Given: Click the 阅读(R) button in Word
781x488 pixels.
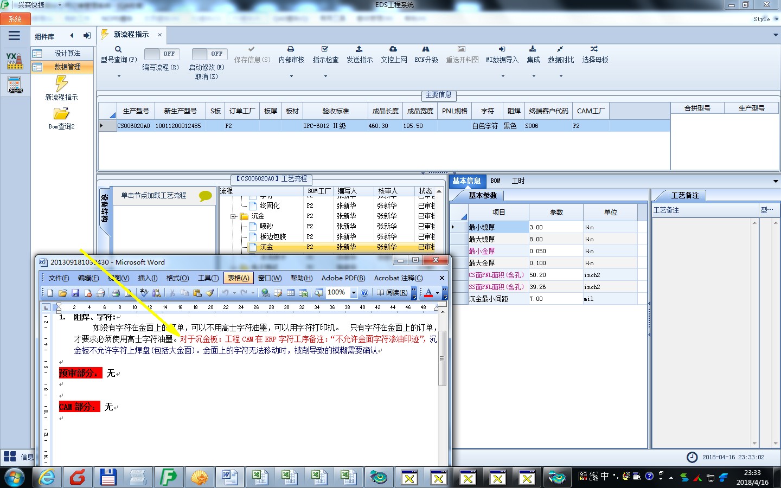Looking at the screenshot, I should point(392,293).
